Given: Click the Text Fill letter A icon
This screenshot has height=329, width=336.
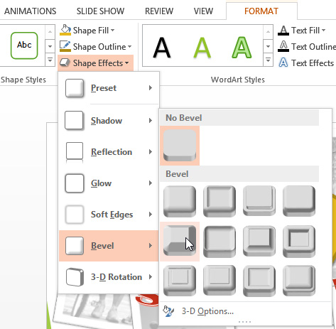Looking at the screenshot, I should coord(283,31).
